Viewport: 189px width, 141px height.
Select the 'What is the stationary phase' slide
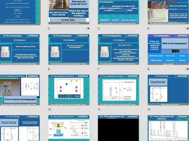[20, 50]
